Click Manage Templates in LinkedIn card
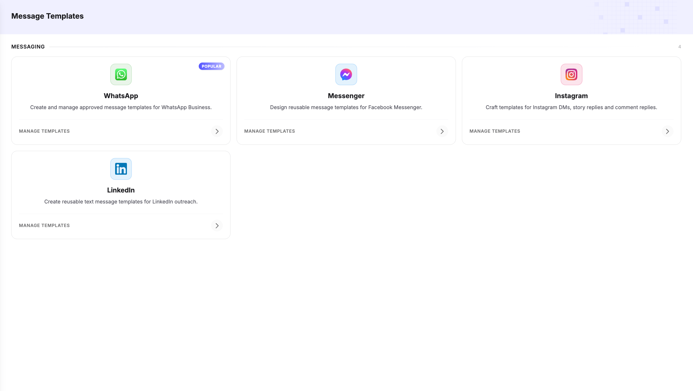 pos(44,226)
